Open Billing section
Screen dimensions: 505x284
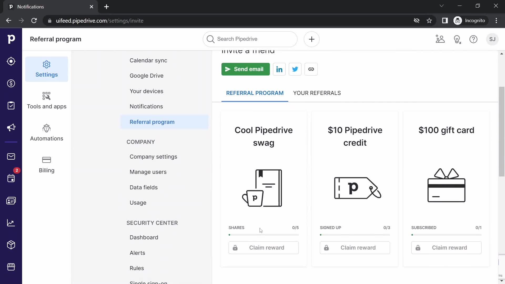point(47,164)
